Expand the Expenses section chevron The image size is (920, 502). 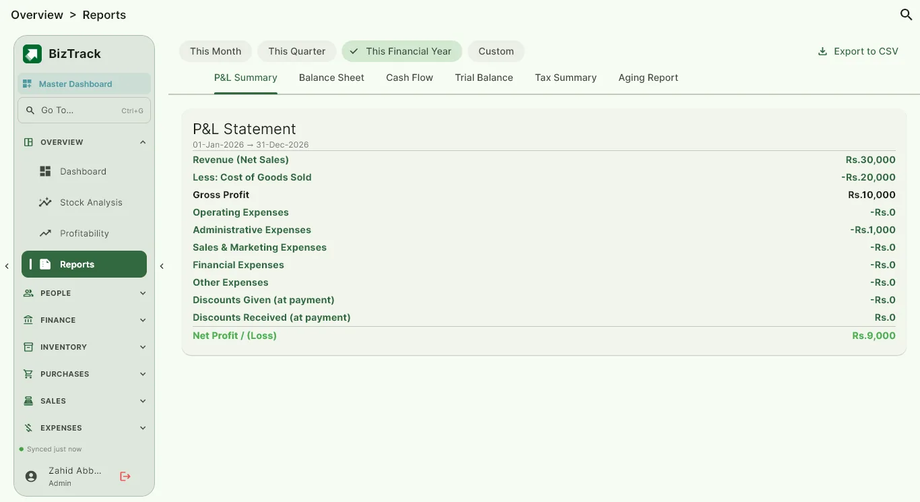click(143, 428)
